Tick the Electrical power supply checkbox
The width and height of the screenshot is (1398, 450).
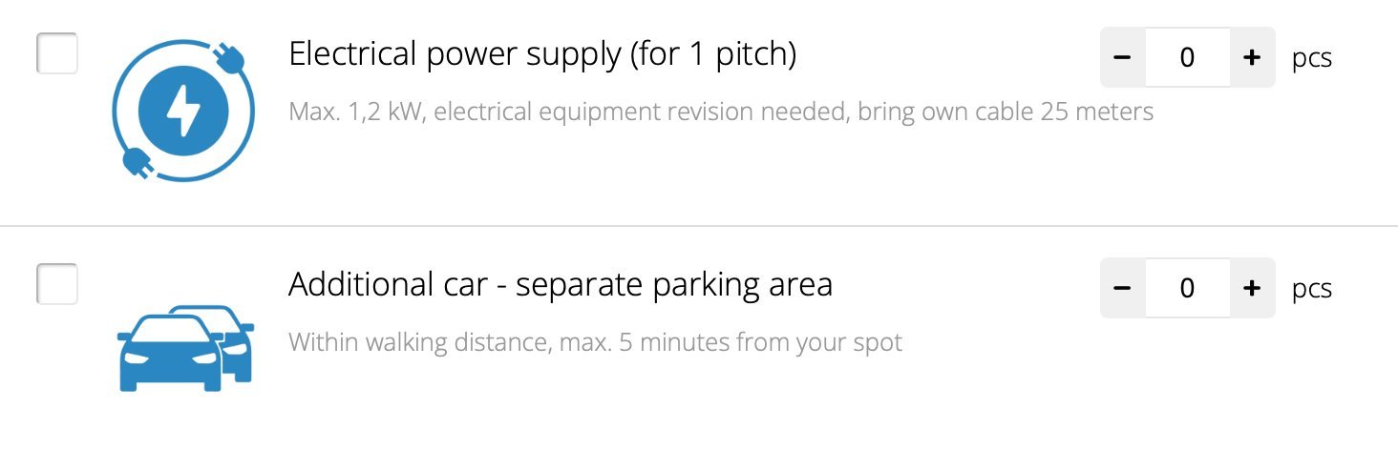pos(57,53)
